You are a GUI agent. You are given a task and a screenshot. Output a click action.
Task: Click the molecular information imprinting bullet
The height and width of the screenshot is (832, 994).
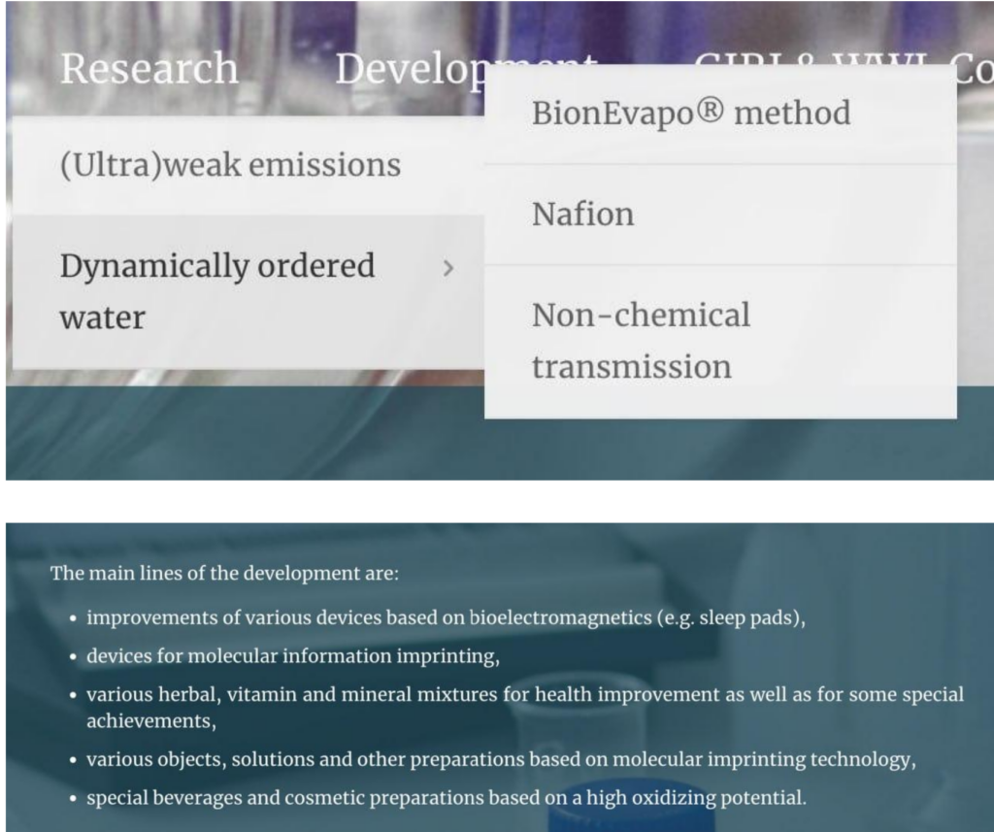pyautogui.click(x=293, y=655)
